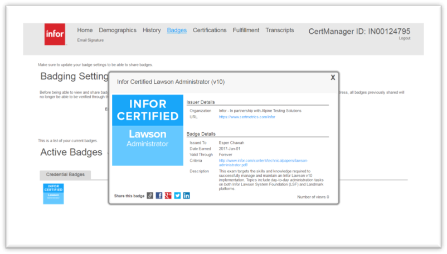Share badge on Twitter
The image size is (447, 254).
(177, 196)
